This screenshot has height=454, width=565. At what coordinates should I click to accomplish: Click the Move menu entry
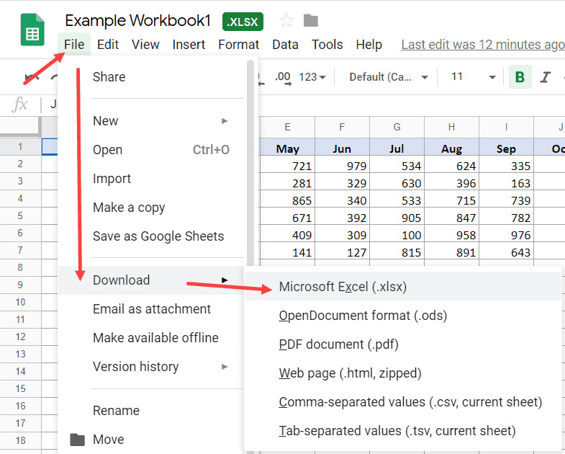coord(151,440)
